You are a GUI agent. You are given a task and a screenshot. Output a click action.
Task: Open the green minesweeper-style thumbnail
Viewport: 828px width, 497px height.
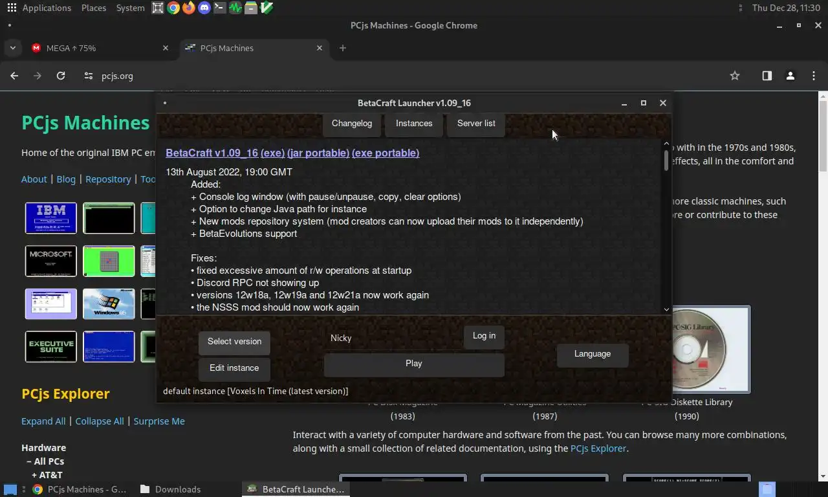109,261
